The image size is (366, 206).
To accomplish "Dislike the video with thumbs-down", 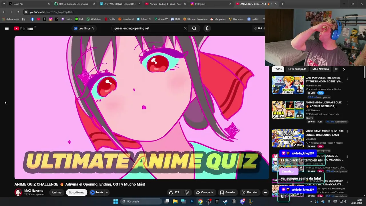I will pyautogui.click(x=187, y=192).
